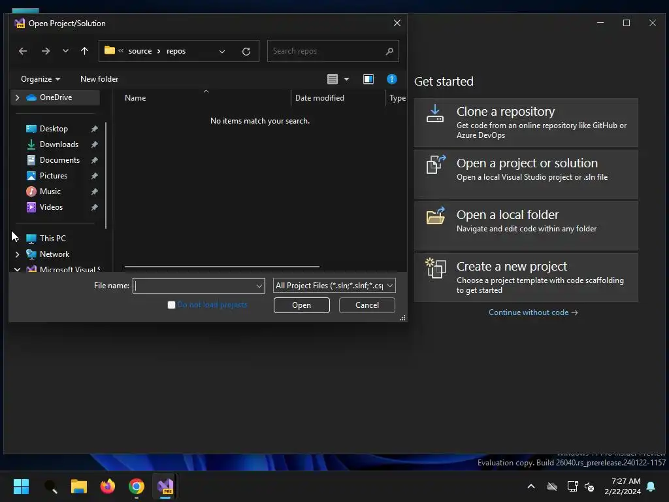Show hidden system tray icons

tap(531, 486)
